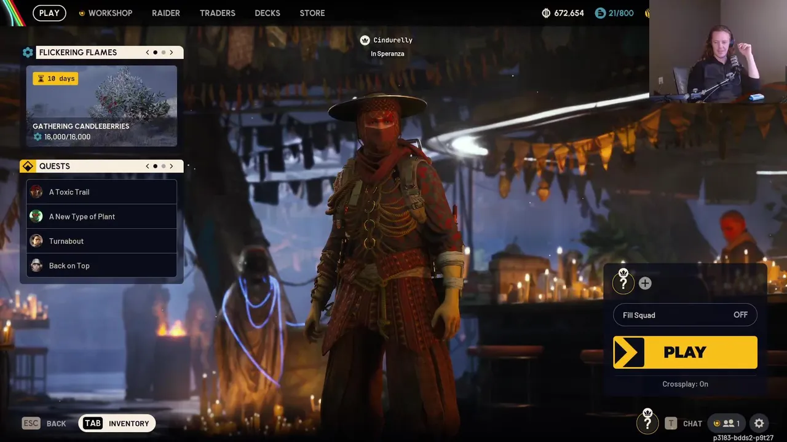Click the 16,000/16,000 progress value
Image resolution: width=787 pixels, height=442 pixels.
(x=67, y=137)
